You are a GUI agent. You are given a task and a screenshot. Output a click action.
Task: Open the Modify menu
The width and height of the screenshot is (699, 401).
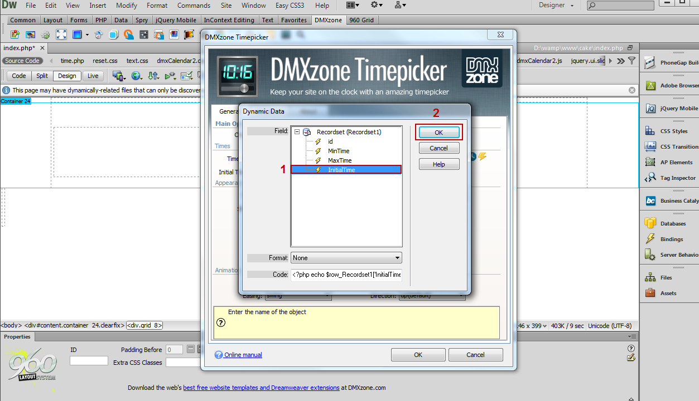pos(127,5)
